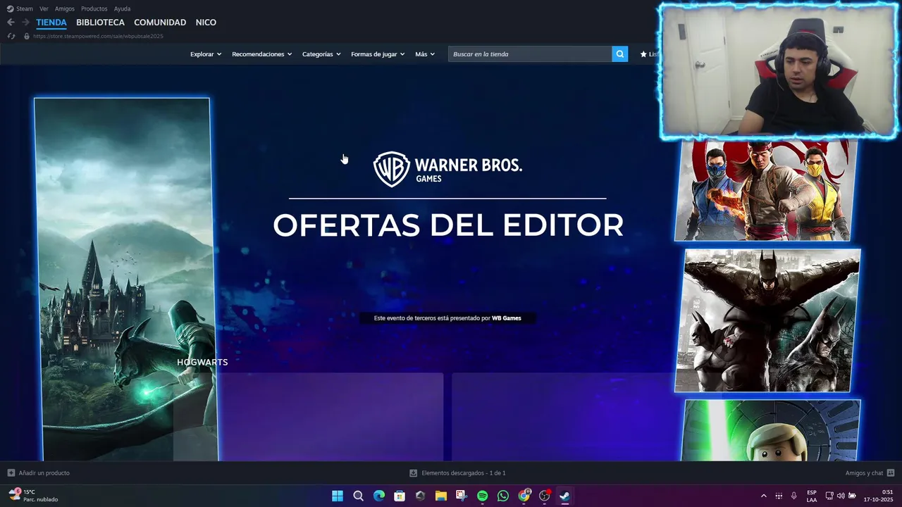This screenshot has width=902, height=507.
Task: Open the 3D app taskbar icon
Action: [x=421, y=496]
